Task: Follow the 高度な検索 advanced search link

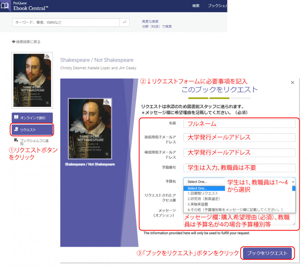Action: (x=150, y=22)
